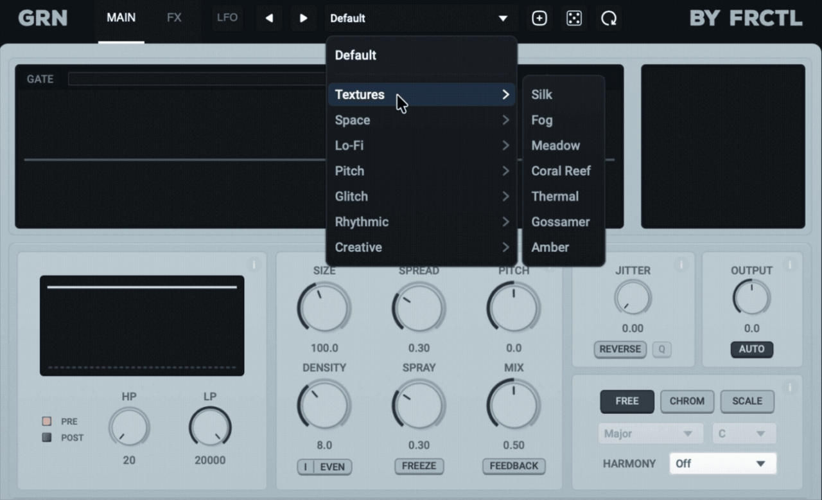Select CHROM pitch mode
Screen dimensions: 822x500
click(x=686, y=401)
